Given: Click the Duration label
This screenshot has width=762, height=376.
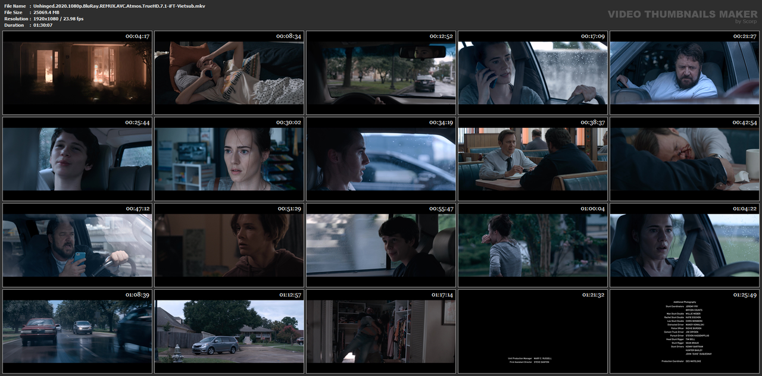Looking at the screenshot, I should tap(13, 25).
